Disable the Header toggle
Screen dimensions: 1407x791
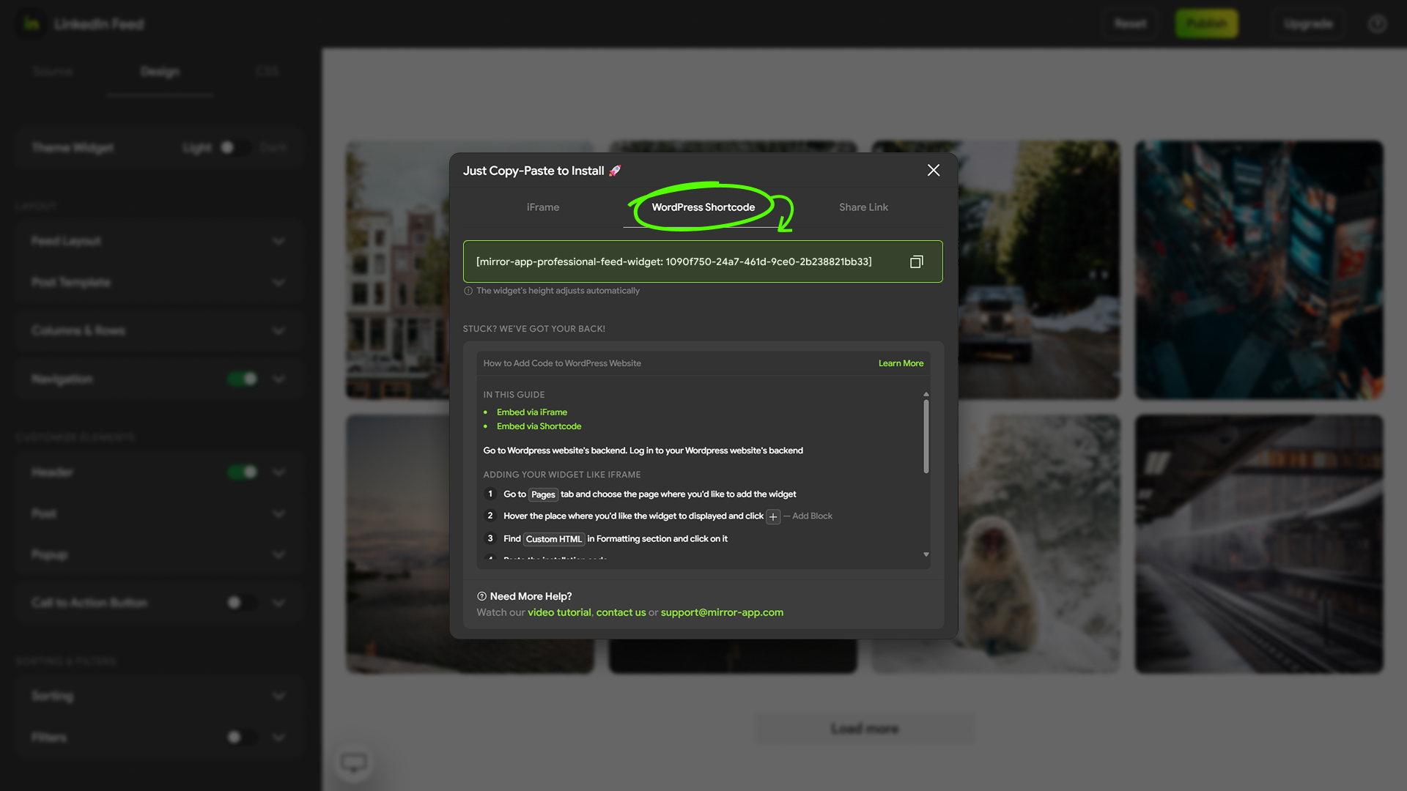(242, 472)
